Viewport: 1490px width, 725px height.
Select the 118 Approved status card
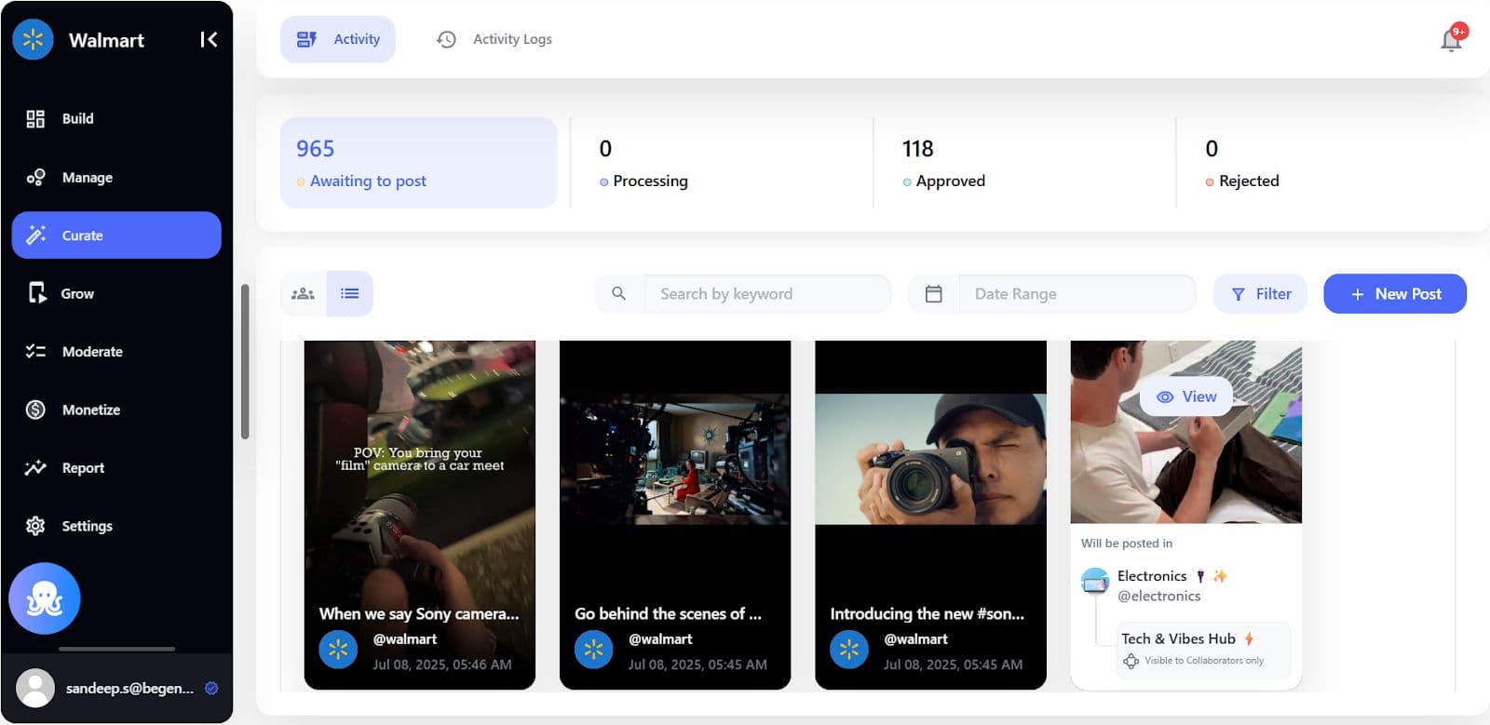[1024, 162]
